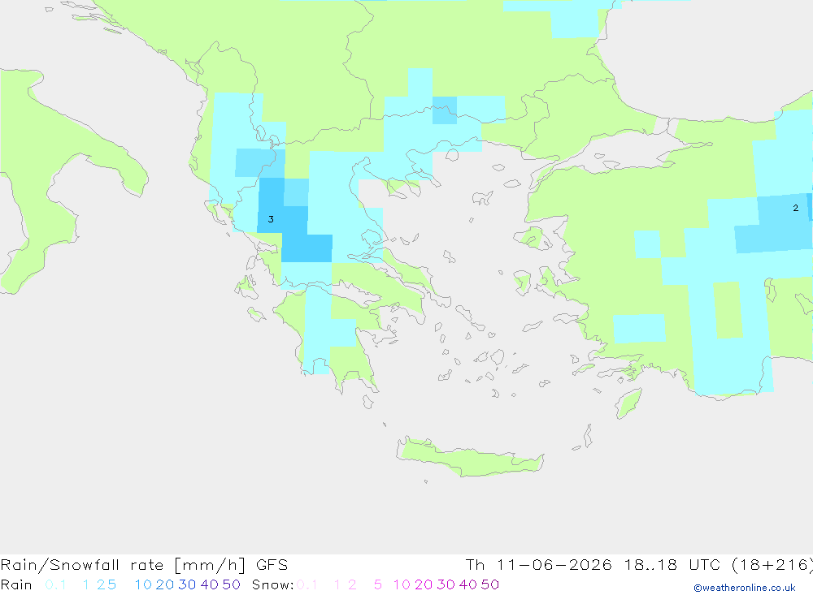The height and width of the screenshot is (595, 813).
Task: Click the '18..18 UTC' time label
Action: [673, 565]
